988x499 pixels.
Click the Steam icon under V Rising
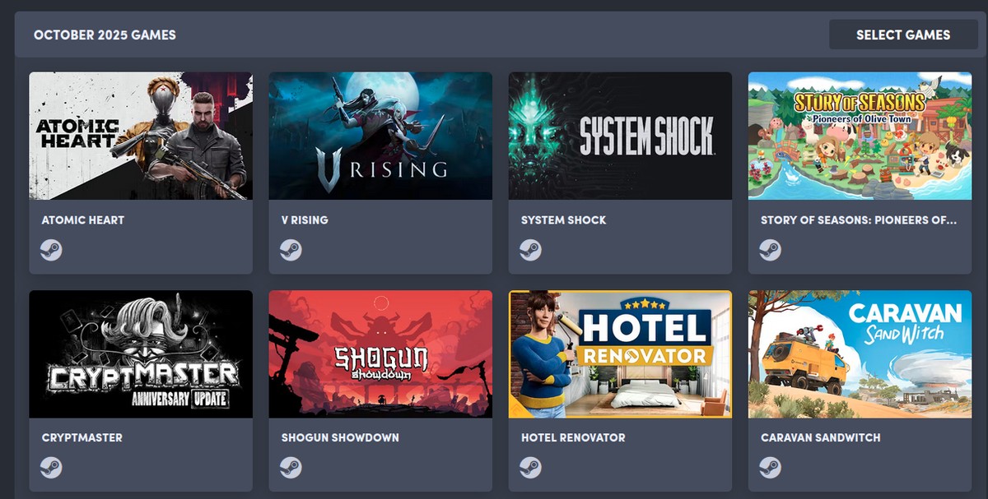[291, 250]
